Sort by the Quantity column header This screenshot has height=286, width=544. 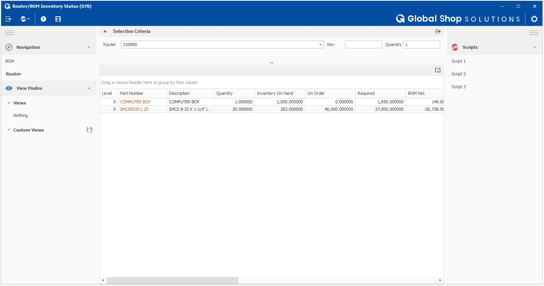234,93
